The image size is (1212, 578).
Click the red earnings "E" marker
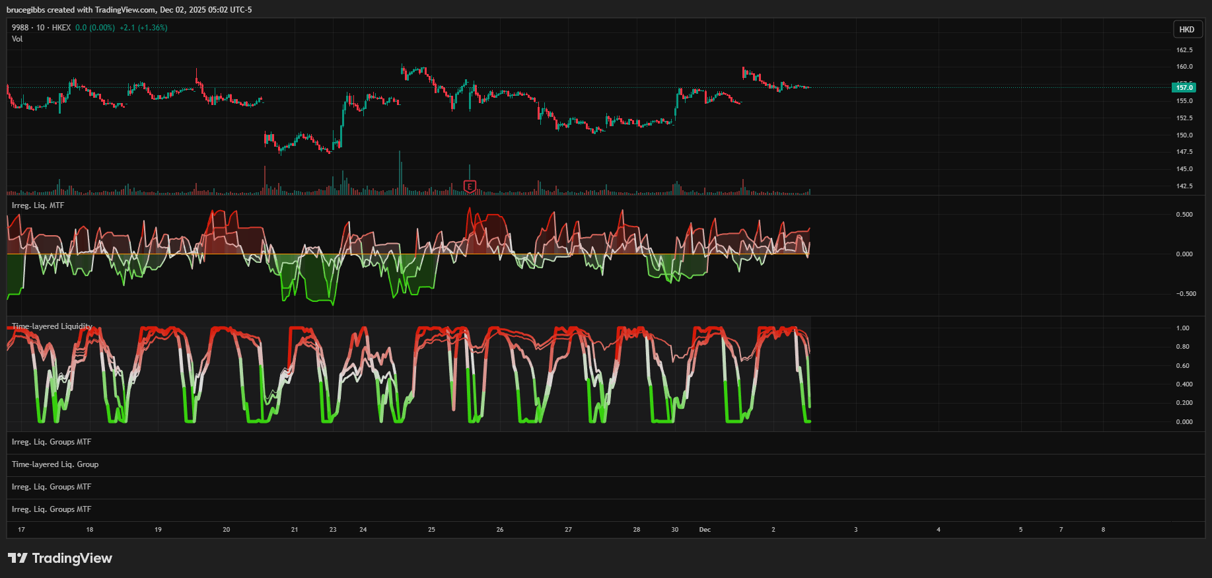(x=470, y=186)
